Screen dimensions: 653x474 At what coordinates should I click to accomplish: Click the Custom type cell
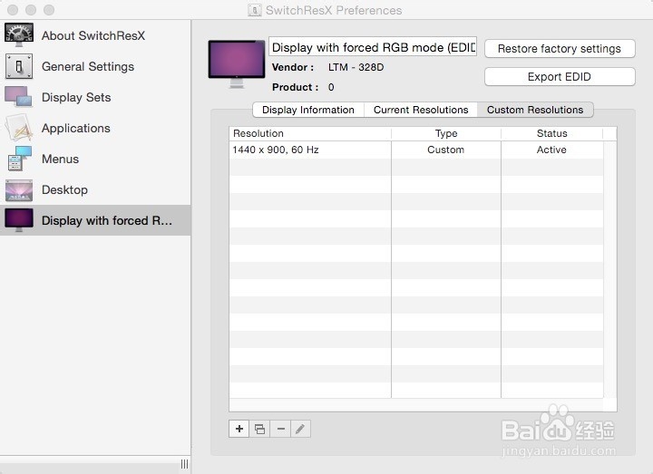click(x=446, y=150)
